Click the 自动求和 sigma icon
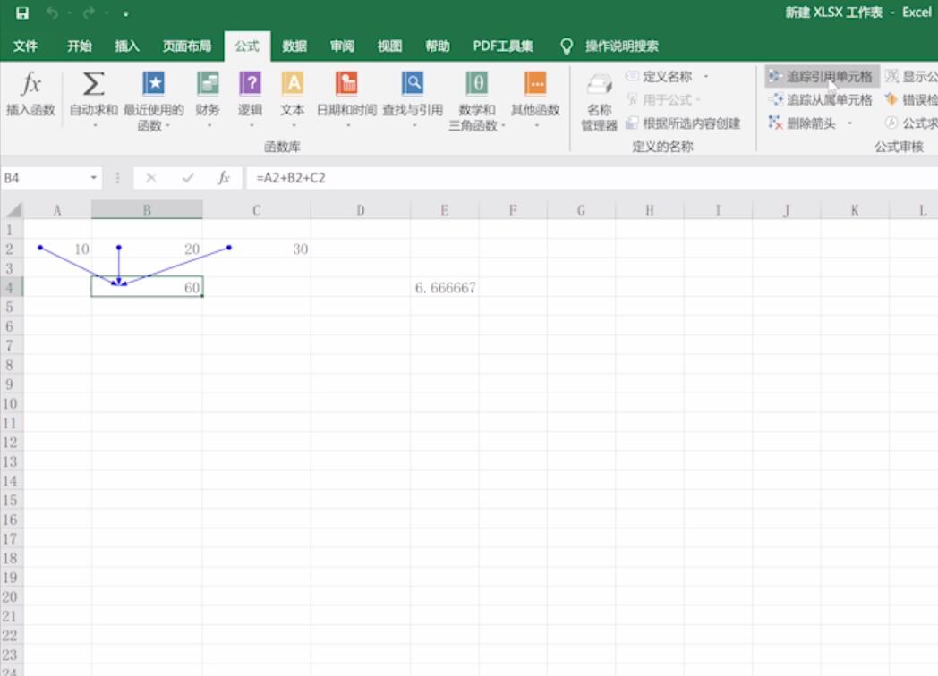 pyautogui.click(x=93, y=84)
